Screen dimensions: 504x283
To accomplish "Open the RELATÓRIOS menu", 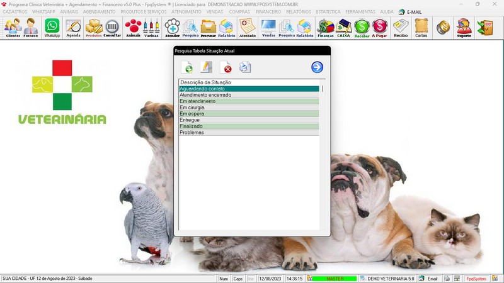I will [299, 11].
